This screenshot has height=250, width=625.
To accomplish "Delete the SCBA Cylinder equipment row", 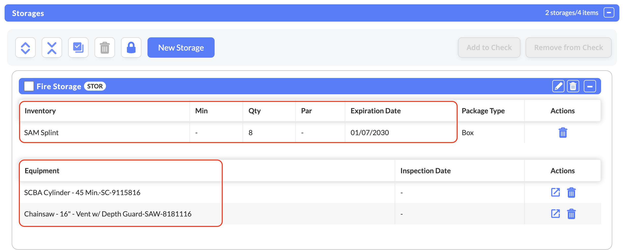I will (x=571, y=192).
